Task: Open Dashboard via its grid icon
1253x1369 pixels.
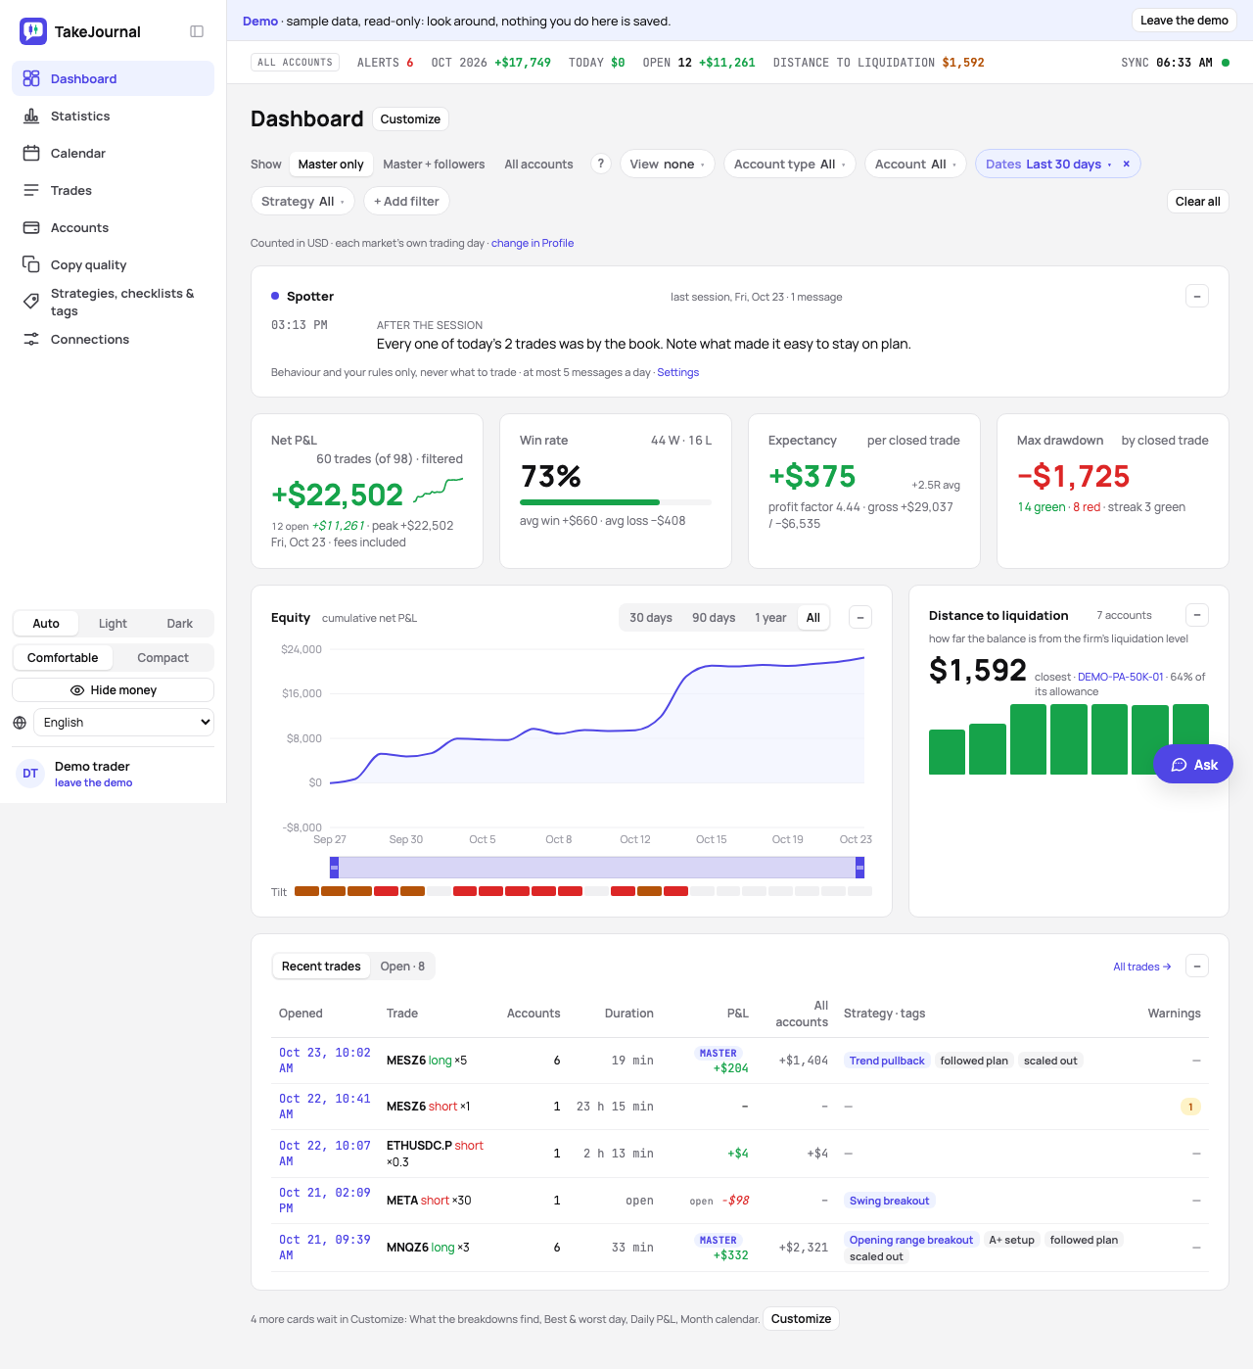Action: click(x=31, y=78)
